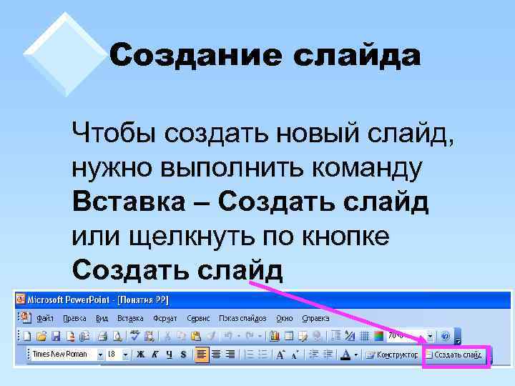The height and width of the screenshot is (386, 515).
Task: Click the Создать слайд button
Action: coord(455,355)
